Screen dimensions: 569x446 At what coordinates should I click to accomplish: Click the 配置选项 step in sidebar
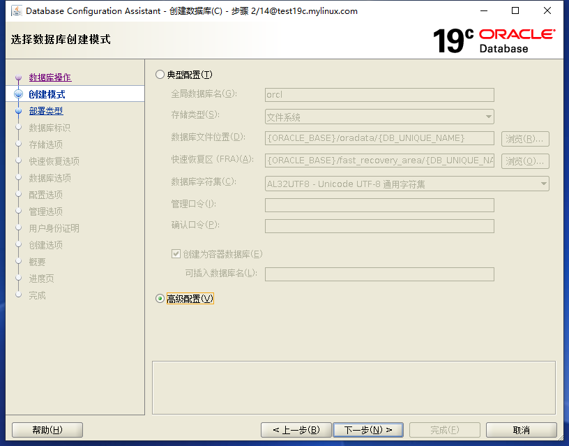[46, 195]
